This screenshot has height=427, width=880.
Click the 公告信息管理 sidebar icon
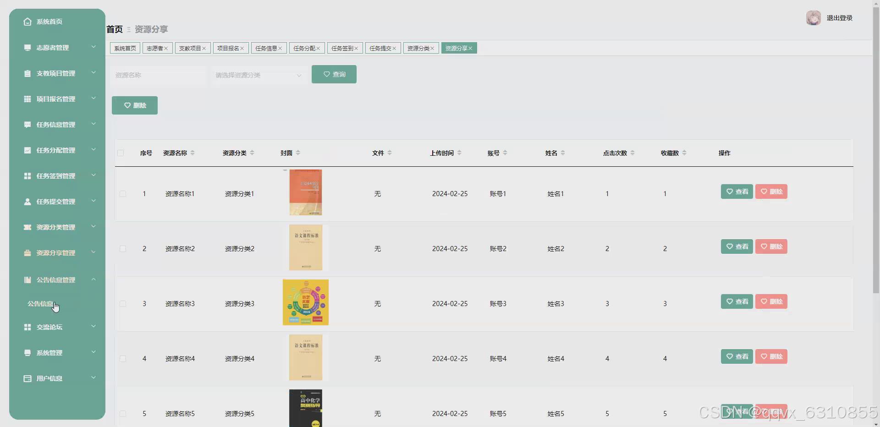click(x=27, y=280)
